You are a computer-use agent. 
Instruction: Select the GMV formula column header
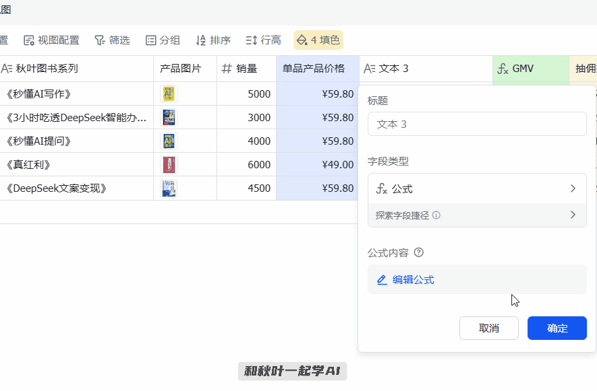point(530,69)
